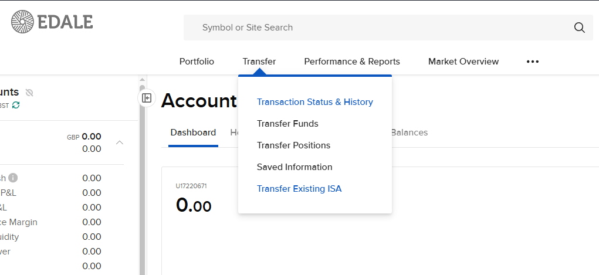Click the search magnifier icon

pos(579,28)
